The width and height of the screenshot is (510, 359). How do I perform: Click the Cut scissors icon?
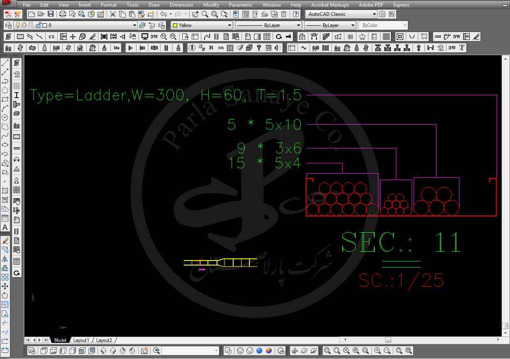click(x=112, y=14)
